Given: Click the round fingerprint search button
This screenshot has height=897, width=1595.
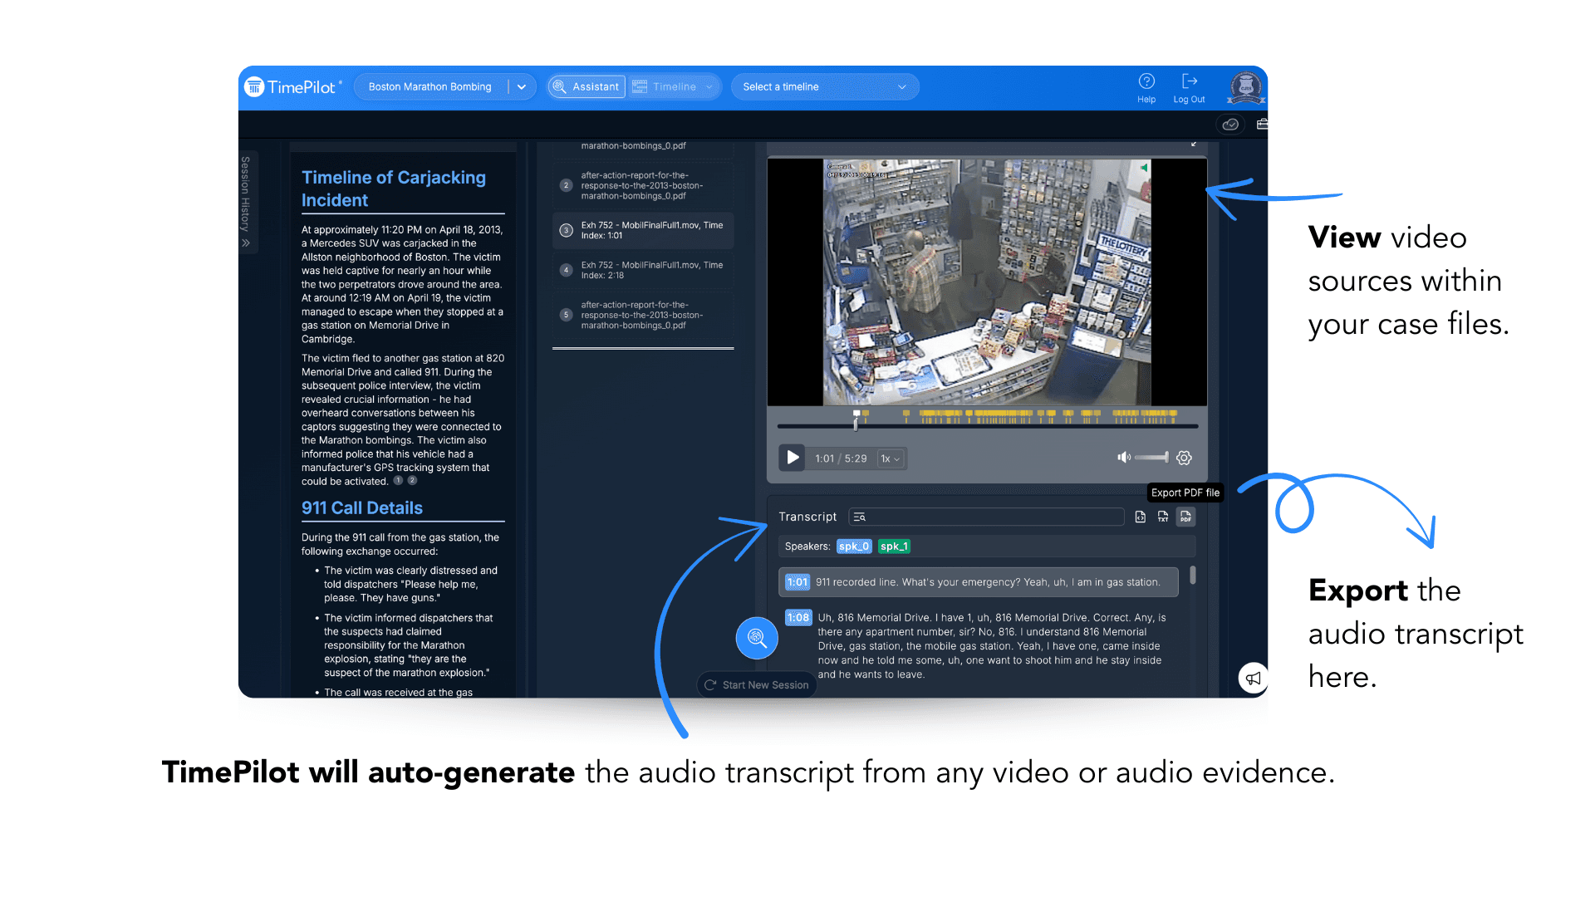Looking at the screenshot, I should click(757, 638).
